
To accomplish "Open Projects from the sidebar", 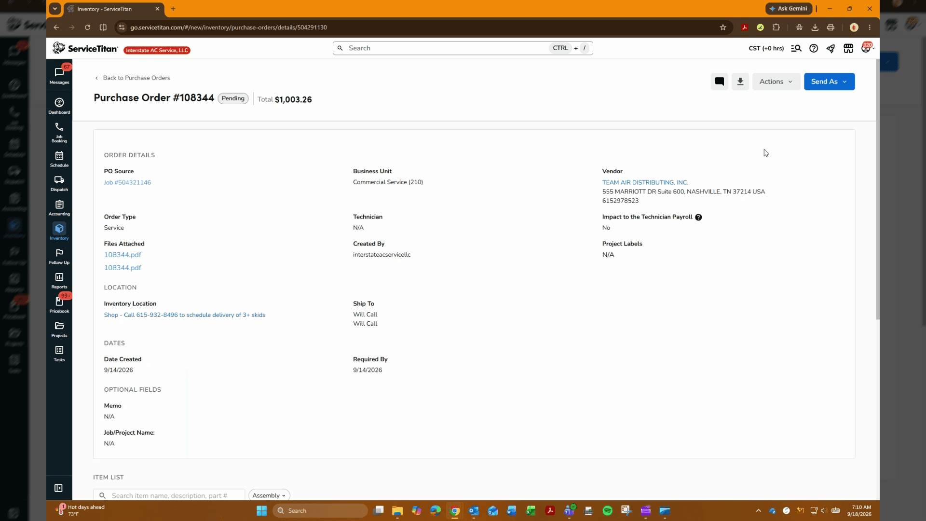I will [59, 329].
